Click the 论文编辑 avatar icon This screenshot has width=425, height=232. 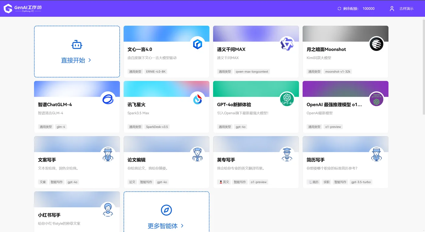(x=198, y=155)
